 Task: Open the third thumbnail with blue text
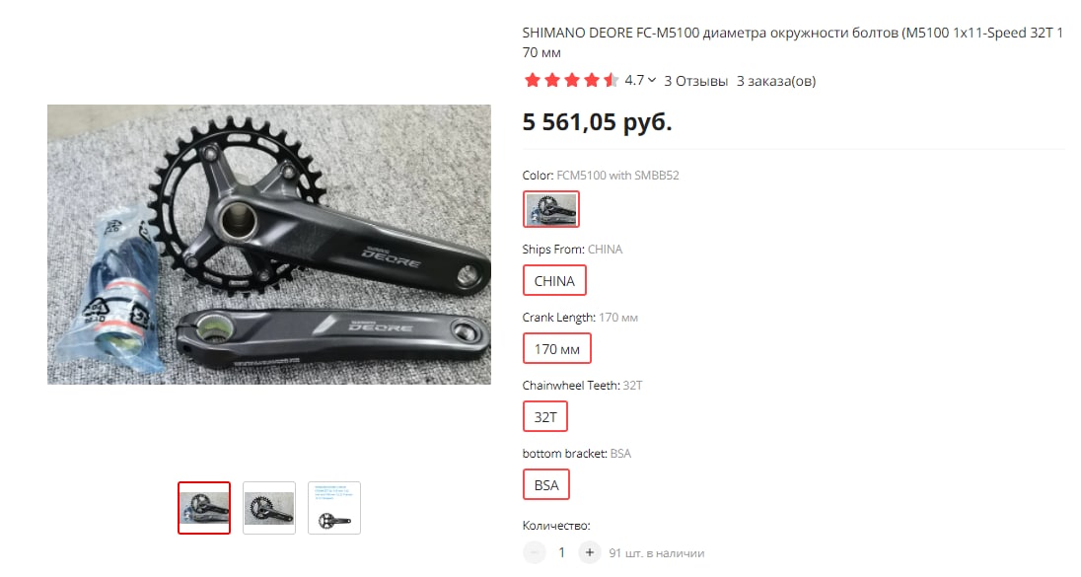(334, 508)
